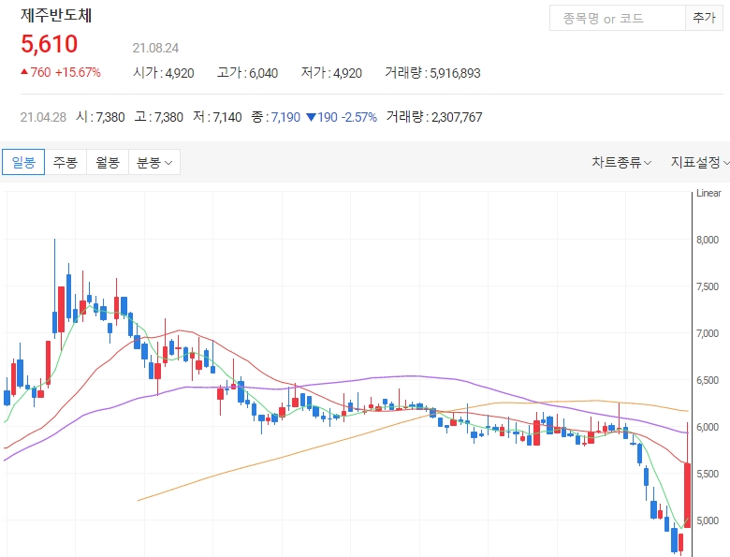Click the 추가 add button
730x557 pixels.
click(704, 18)
